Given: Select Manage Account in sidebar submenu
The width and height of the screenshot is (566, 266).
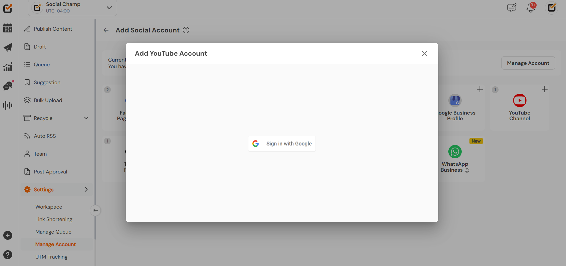Looking at the screenshot, I should pyautogui.click(x=56, y=244).
